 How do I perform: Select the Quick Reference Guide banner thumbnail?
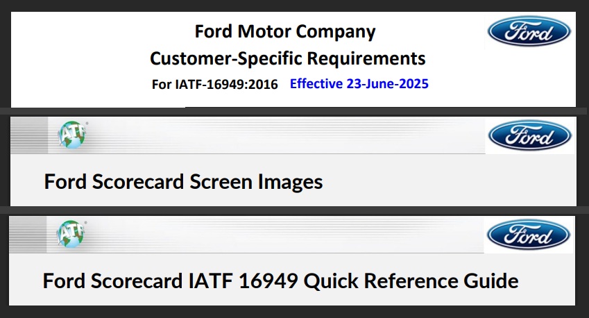(292, 260)
